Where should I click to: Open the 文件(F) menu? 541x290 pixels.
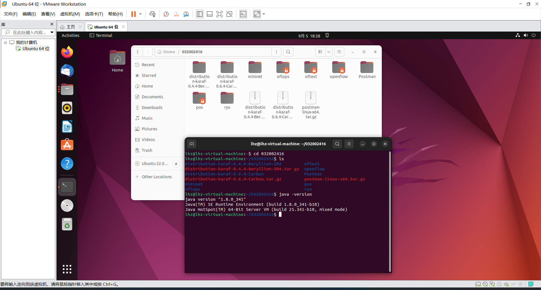point(11,14)
